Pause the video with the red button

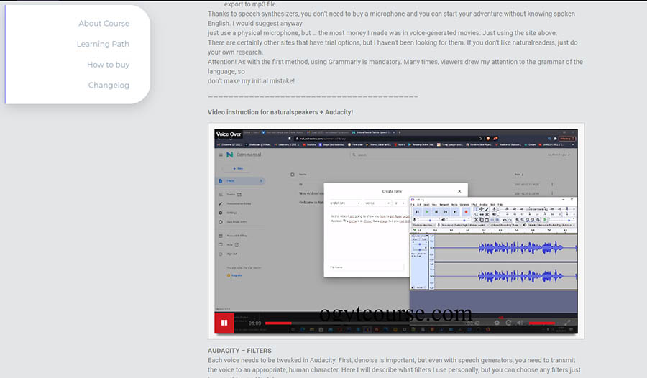click(224, 323)
